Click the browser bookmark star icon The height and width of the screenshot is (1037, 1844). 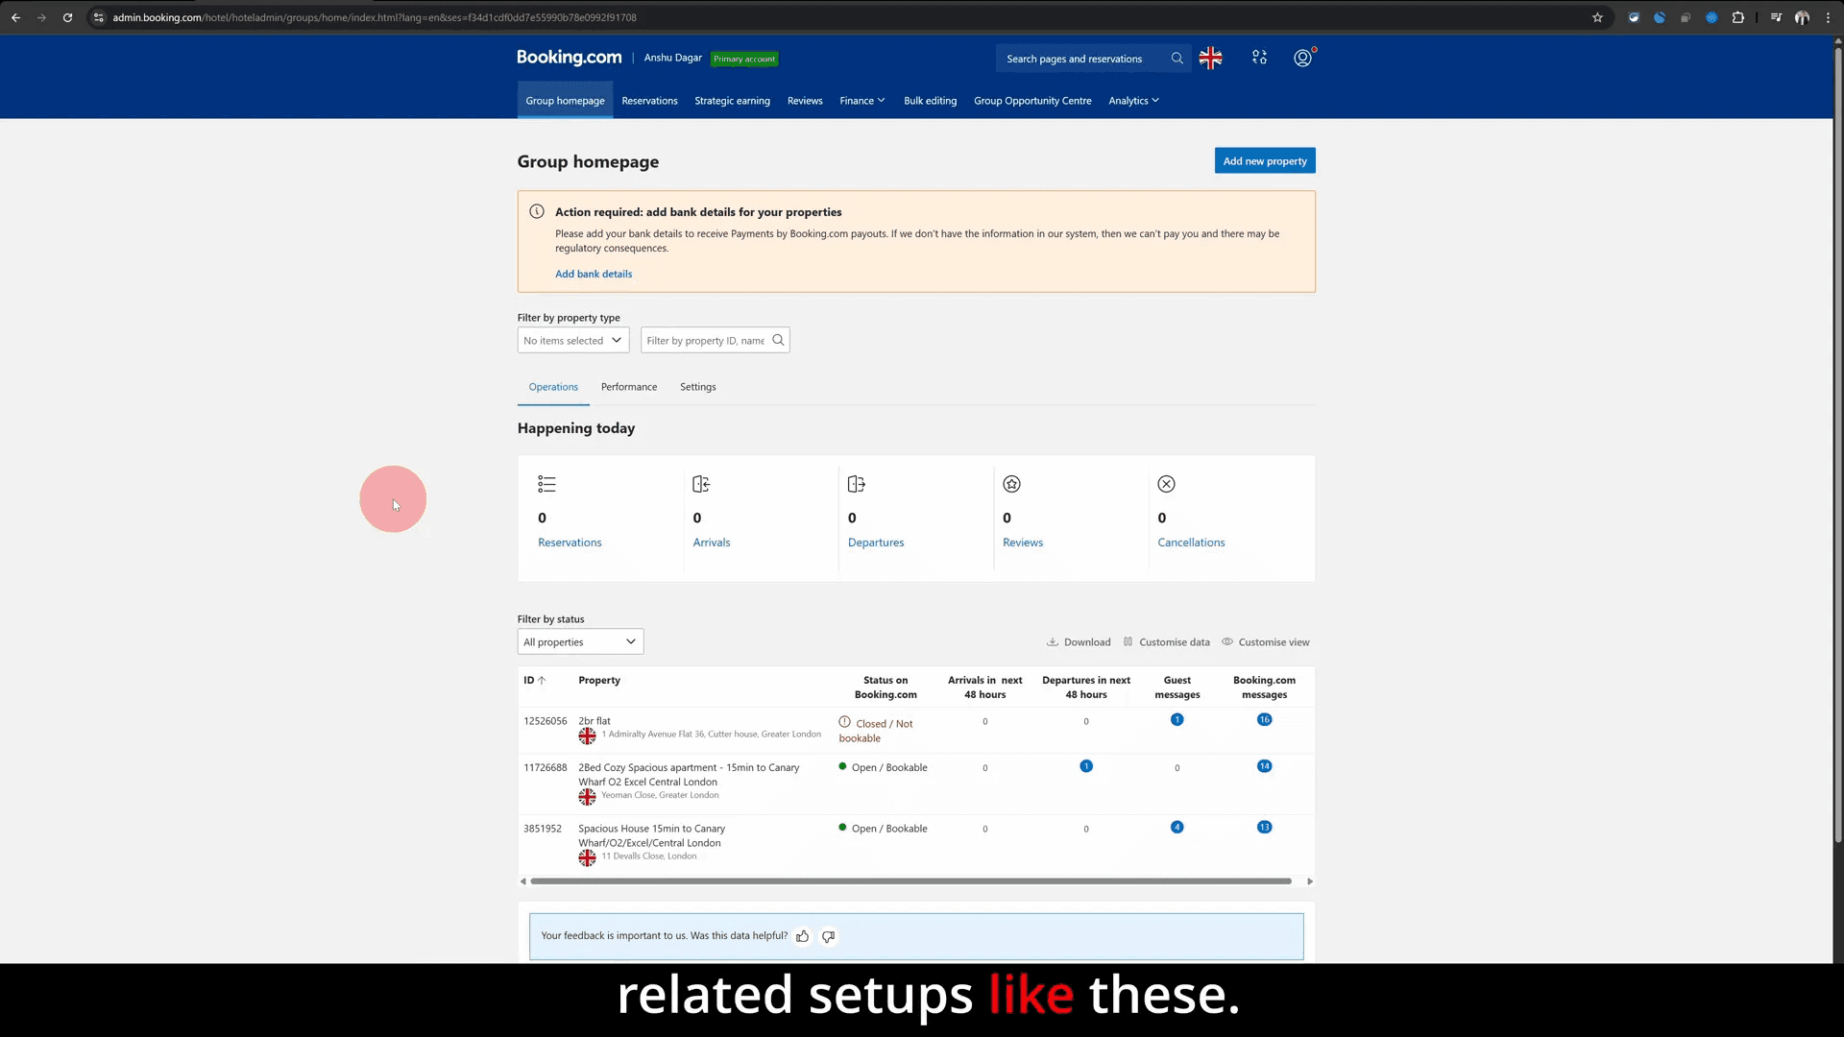1597,17
